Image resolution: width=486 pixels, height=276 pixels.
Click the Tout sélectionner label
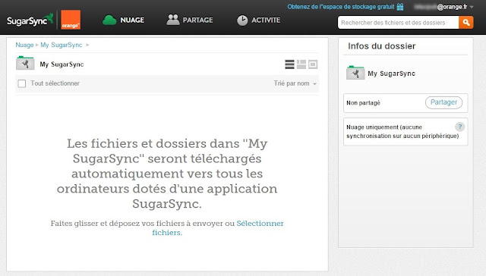click(55, 83)
